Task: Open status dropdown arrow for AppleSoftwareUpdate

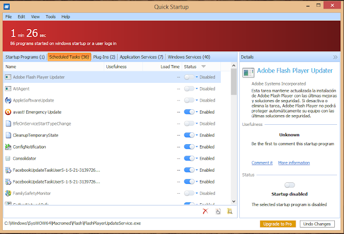Action: click(197, 100)
